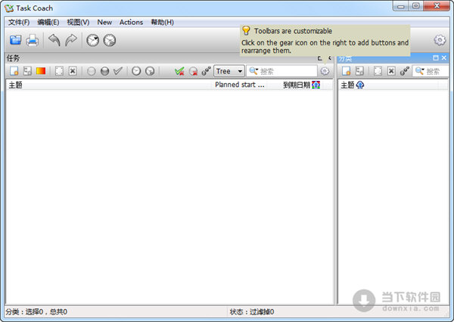Click delete icon in 分类 pane toolbar

coord(391,71)
